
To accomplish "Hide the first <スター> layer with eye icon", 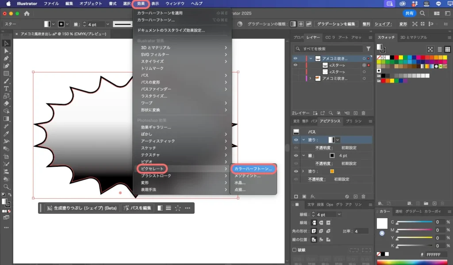I will click(x=296, y=65).
